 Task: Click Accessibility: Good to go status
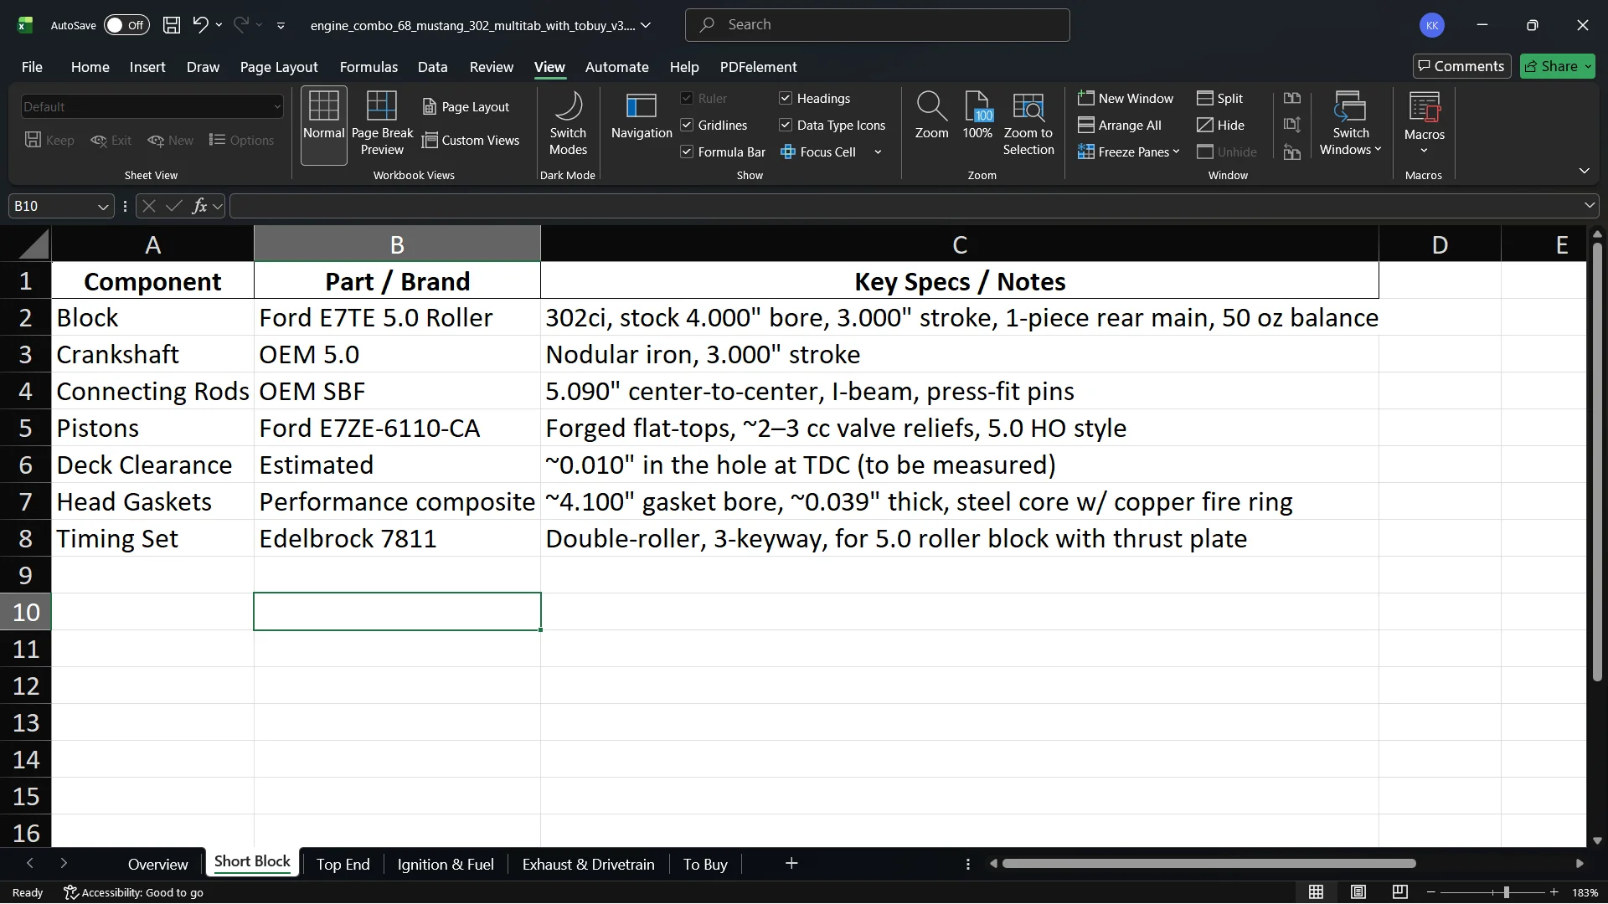coord(134,892)
